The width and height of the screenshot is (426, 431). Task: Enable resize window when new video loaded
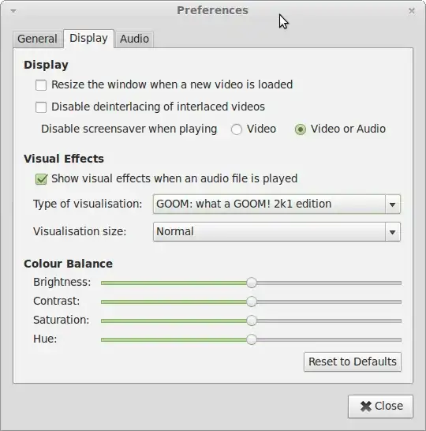coord(41,85)
